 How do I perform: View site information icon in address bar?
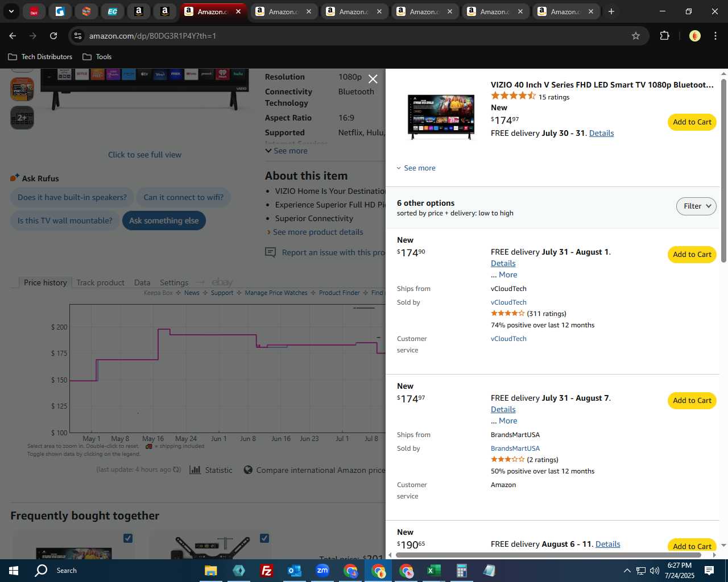click(78, 36)
